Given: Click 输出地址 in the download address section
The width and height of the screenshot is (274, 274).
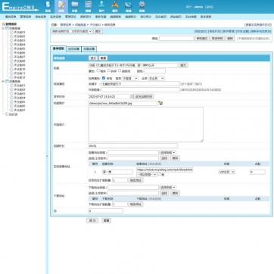Looking at the screenshot, I should (136, 204).
